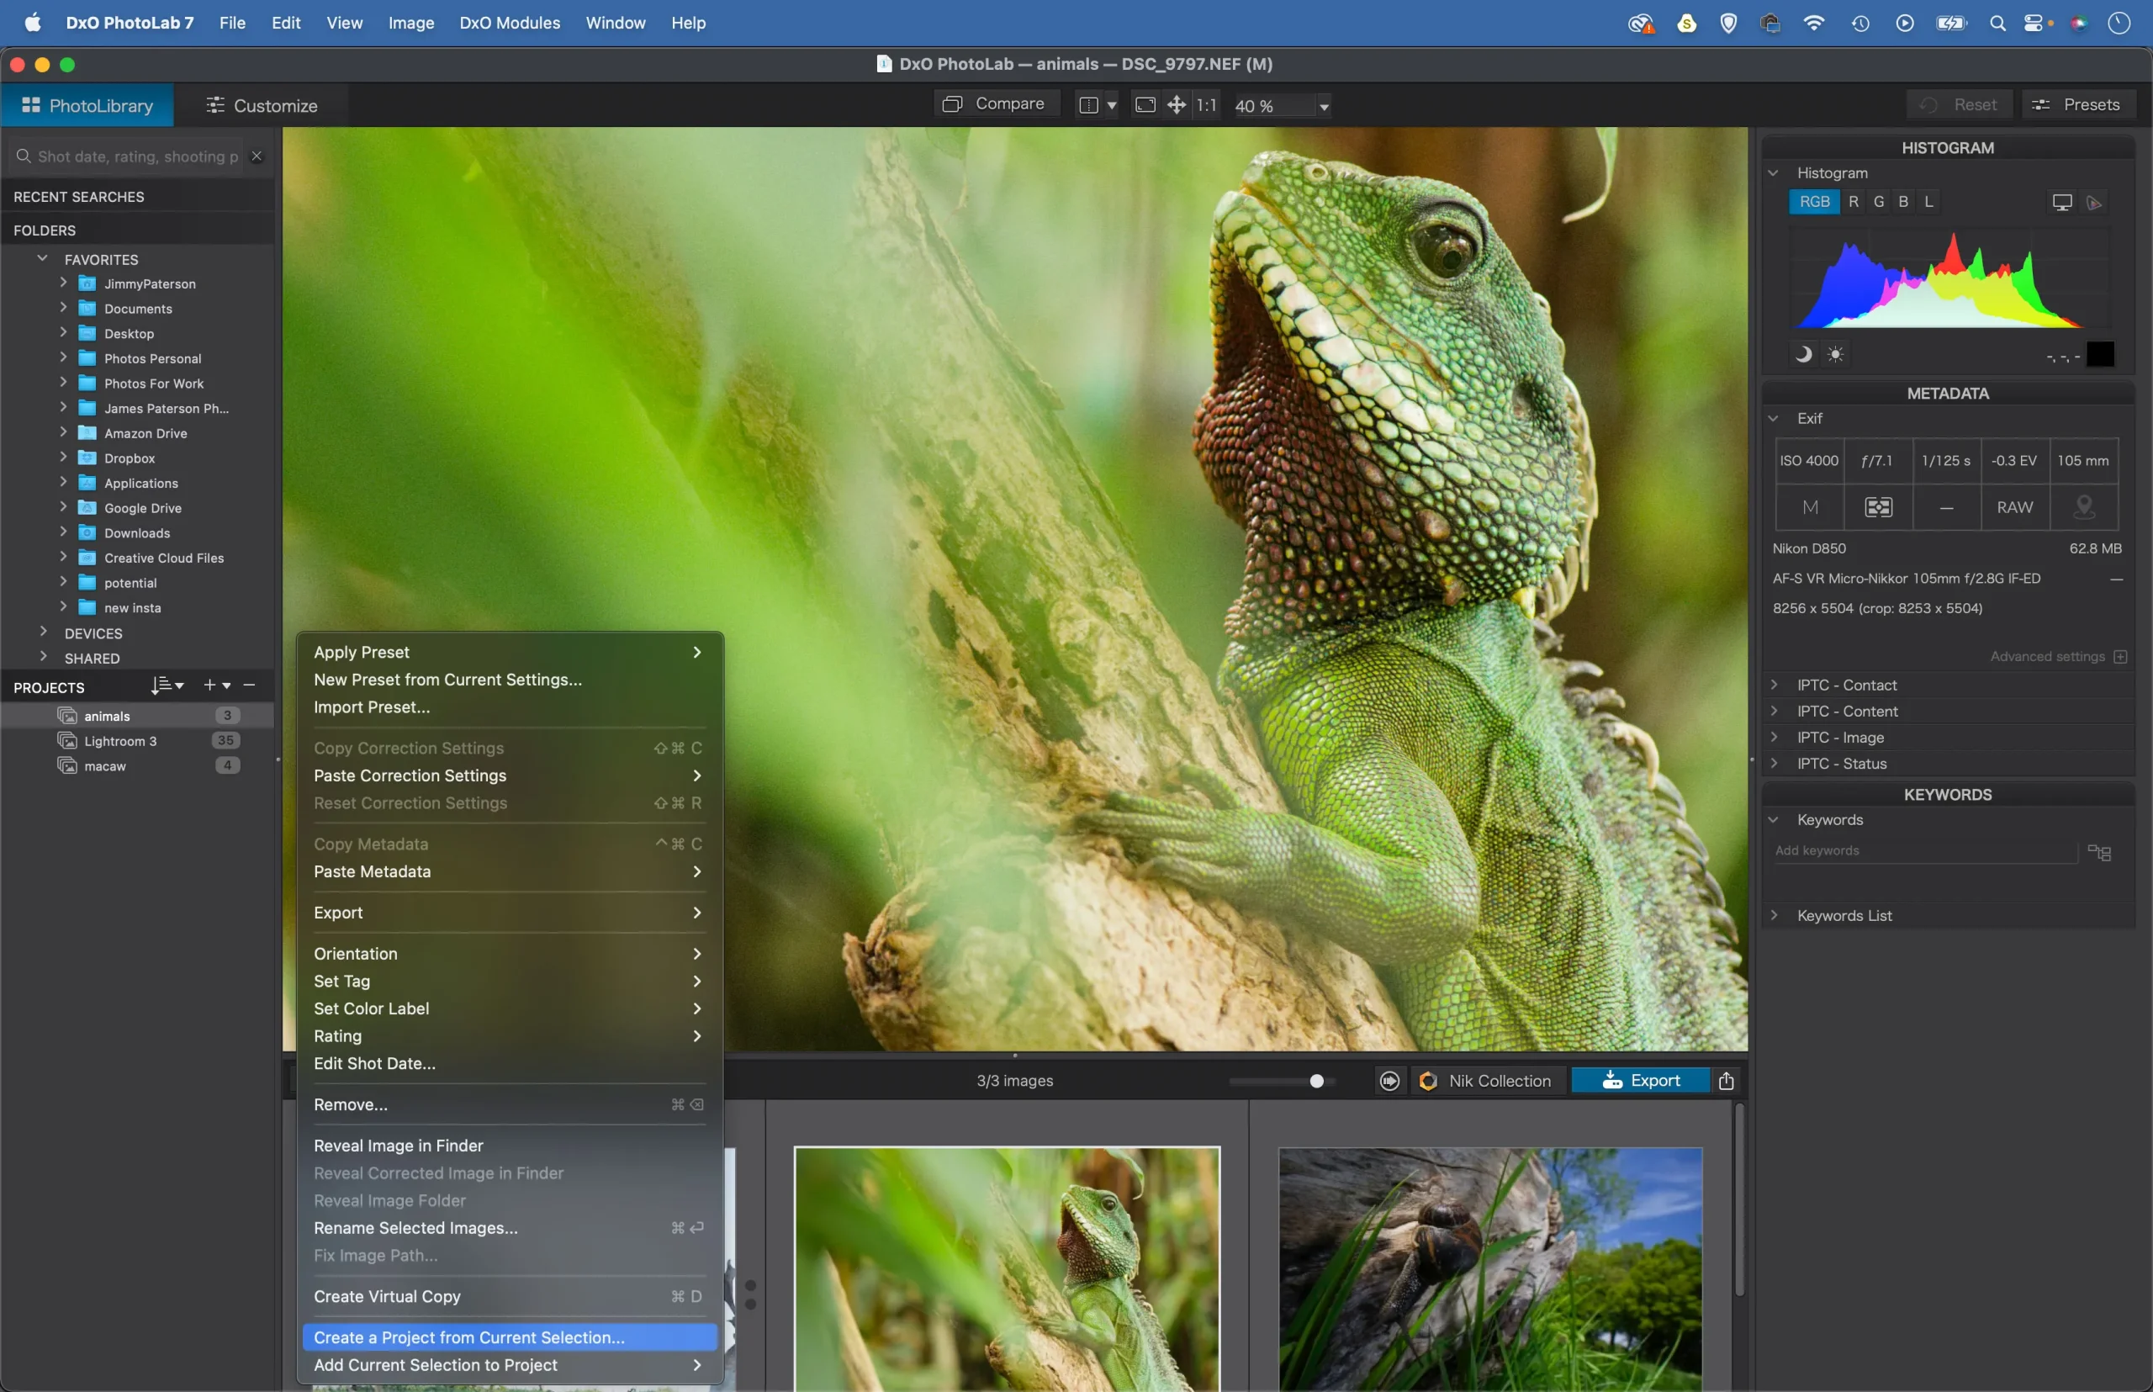This screenshot has width=2153, height=1392.
Task: Open the DxO Modules menu
Action: point(509,23)
